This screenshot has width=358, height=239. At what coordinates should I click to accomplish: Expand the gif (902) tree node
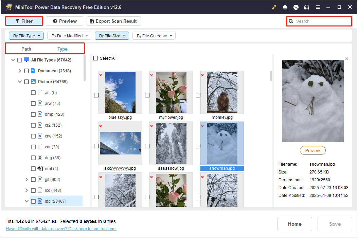click(26, 179)
